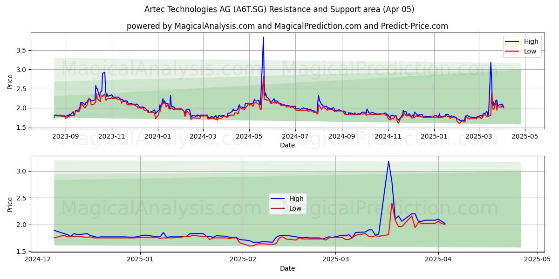Click the March 2025 spike peak in top chart

pyautogui.click(x=491, y=62)
